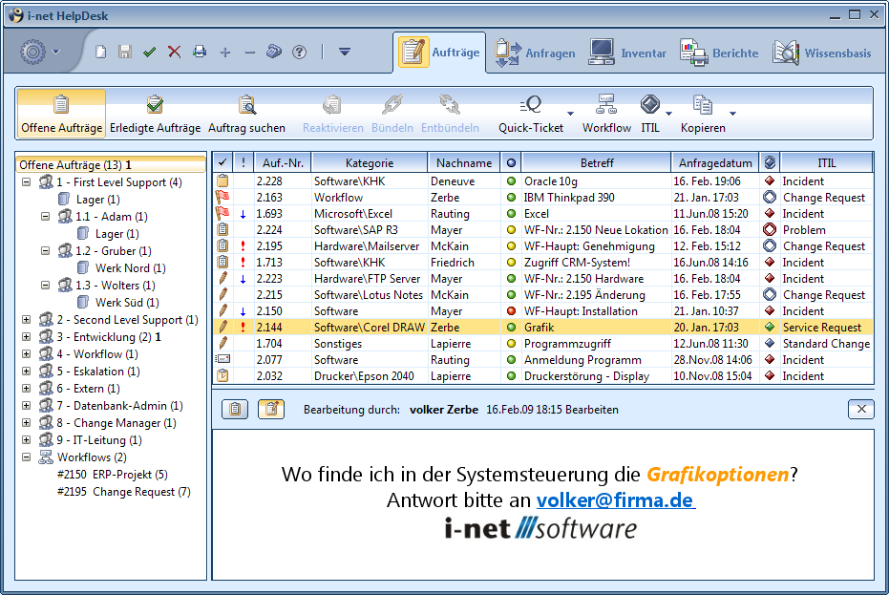889x595 pixels.
Task: Open the Workflow tool
Action: pos(606,114)
